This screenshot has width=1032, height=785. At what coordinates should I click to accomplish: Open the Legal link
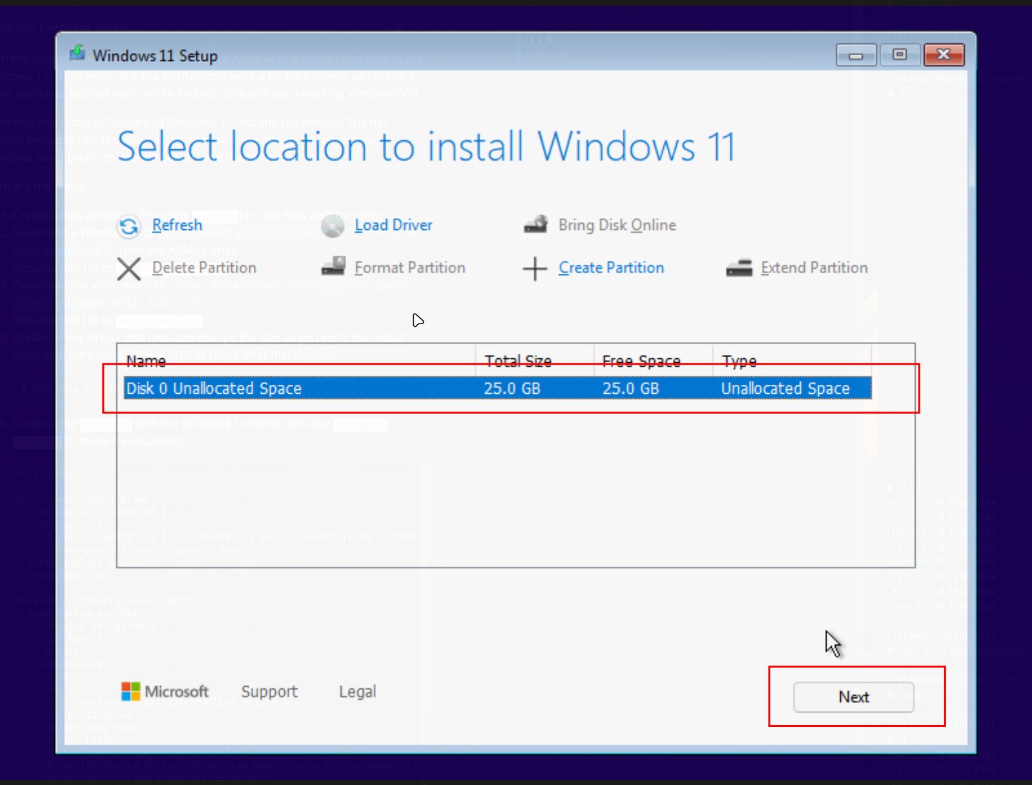(x=357, y=692)
